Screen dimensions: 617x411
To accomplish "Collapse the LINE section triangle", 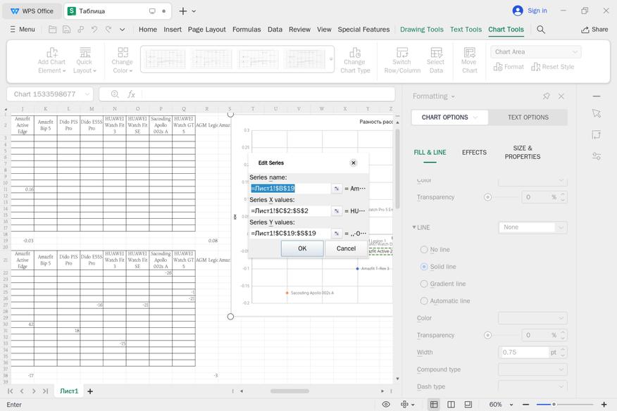I will click(x=414, y=227).
